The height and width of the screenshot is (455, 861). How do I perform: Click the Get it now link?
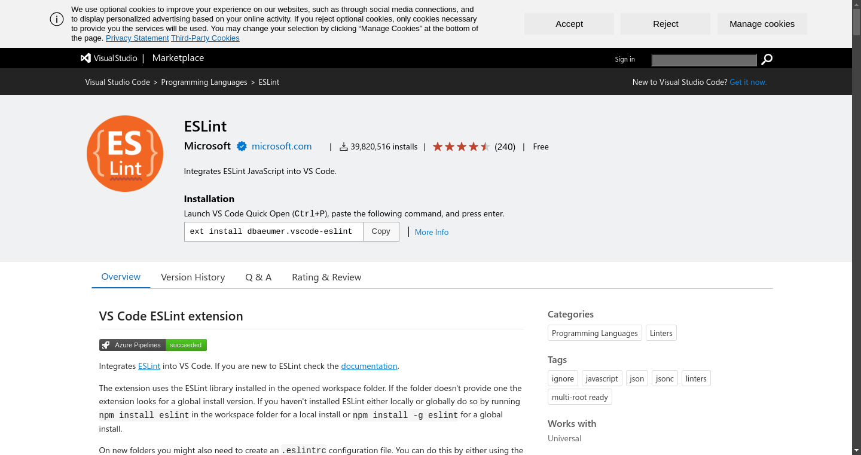click(748, 82)
